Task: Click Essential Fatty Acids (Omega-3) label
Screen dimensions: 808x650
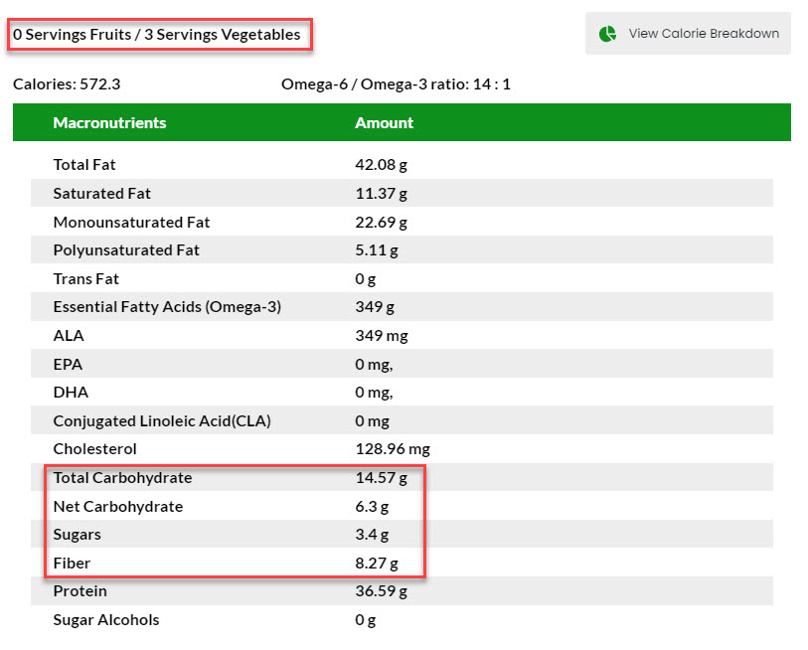Action: pos(167,307)
